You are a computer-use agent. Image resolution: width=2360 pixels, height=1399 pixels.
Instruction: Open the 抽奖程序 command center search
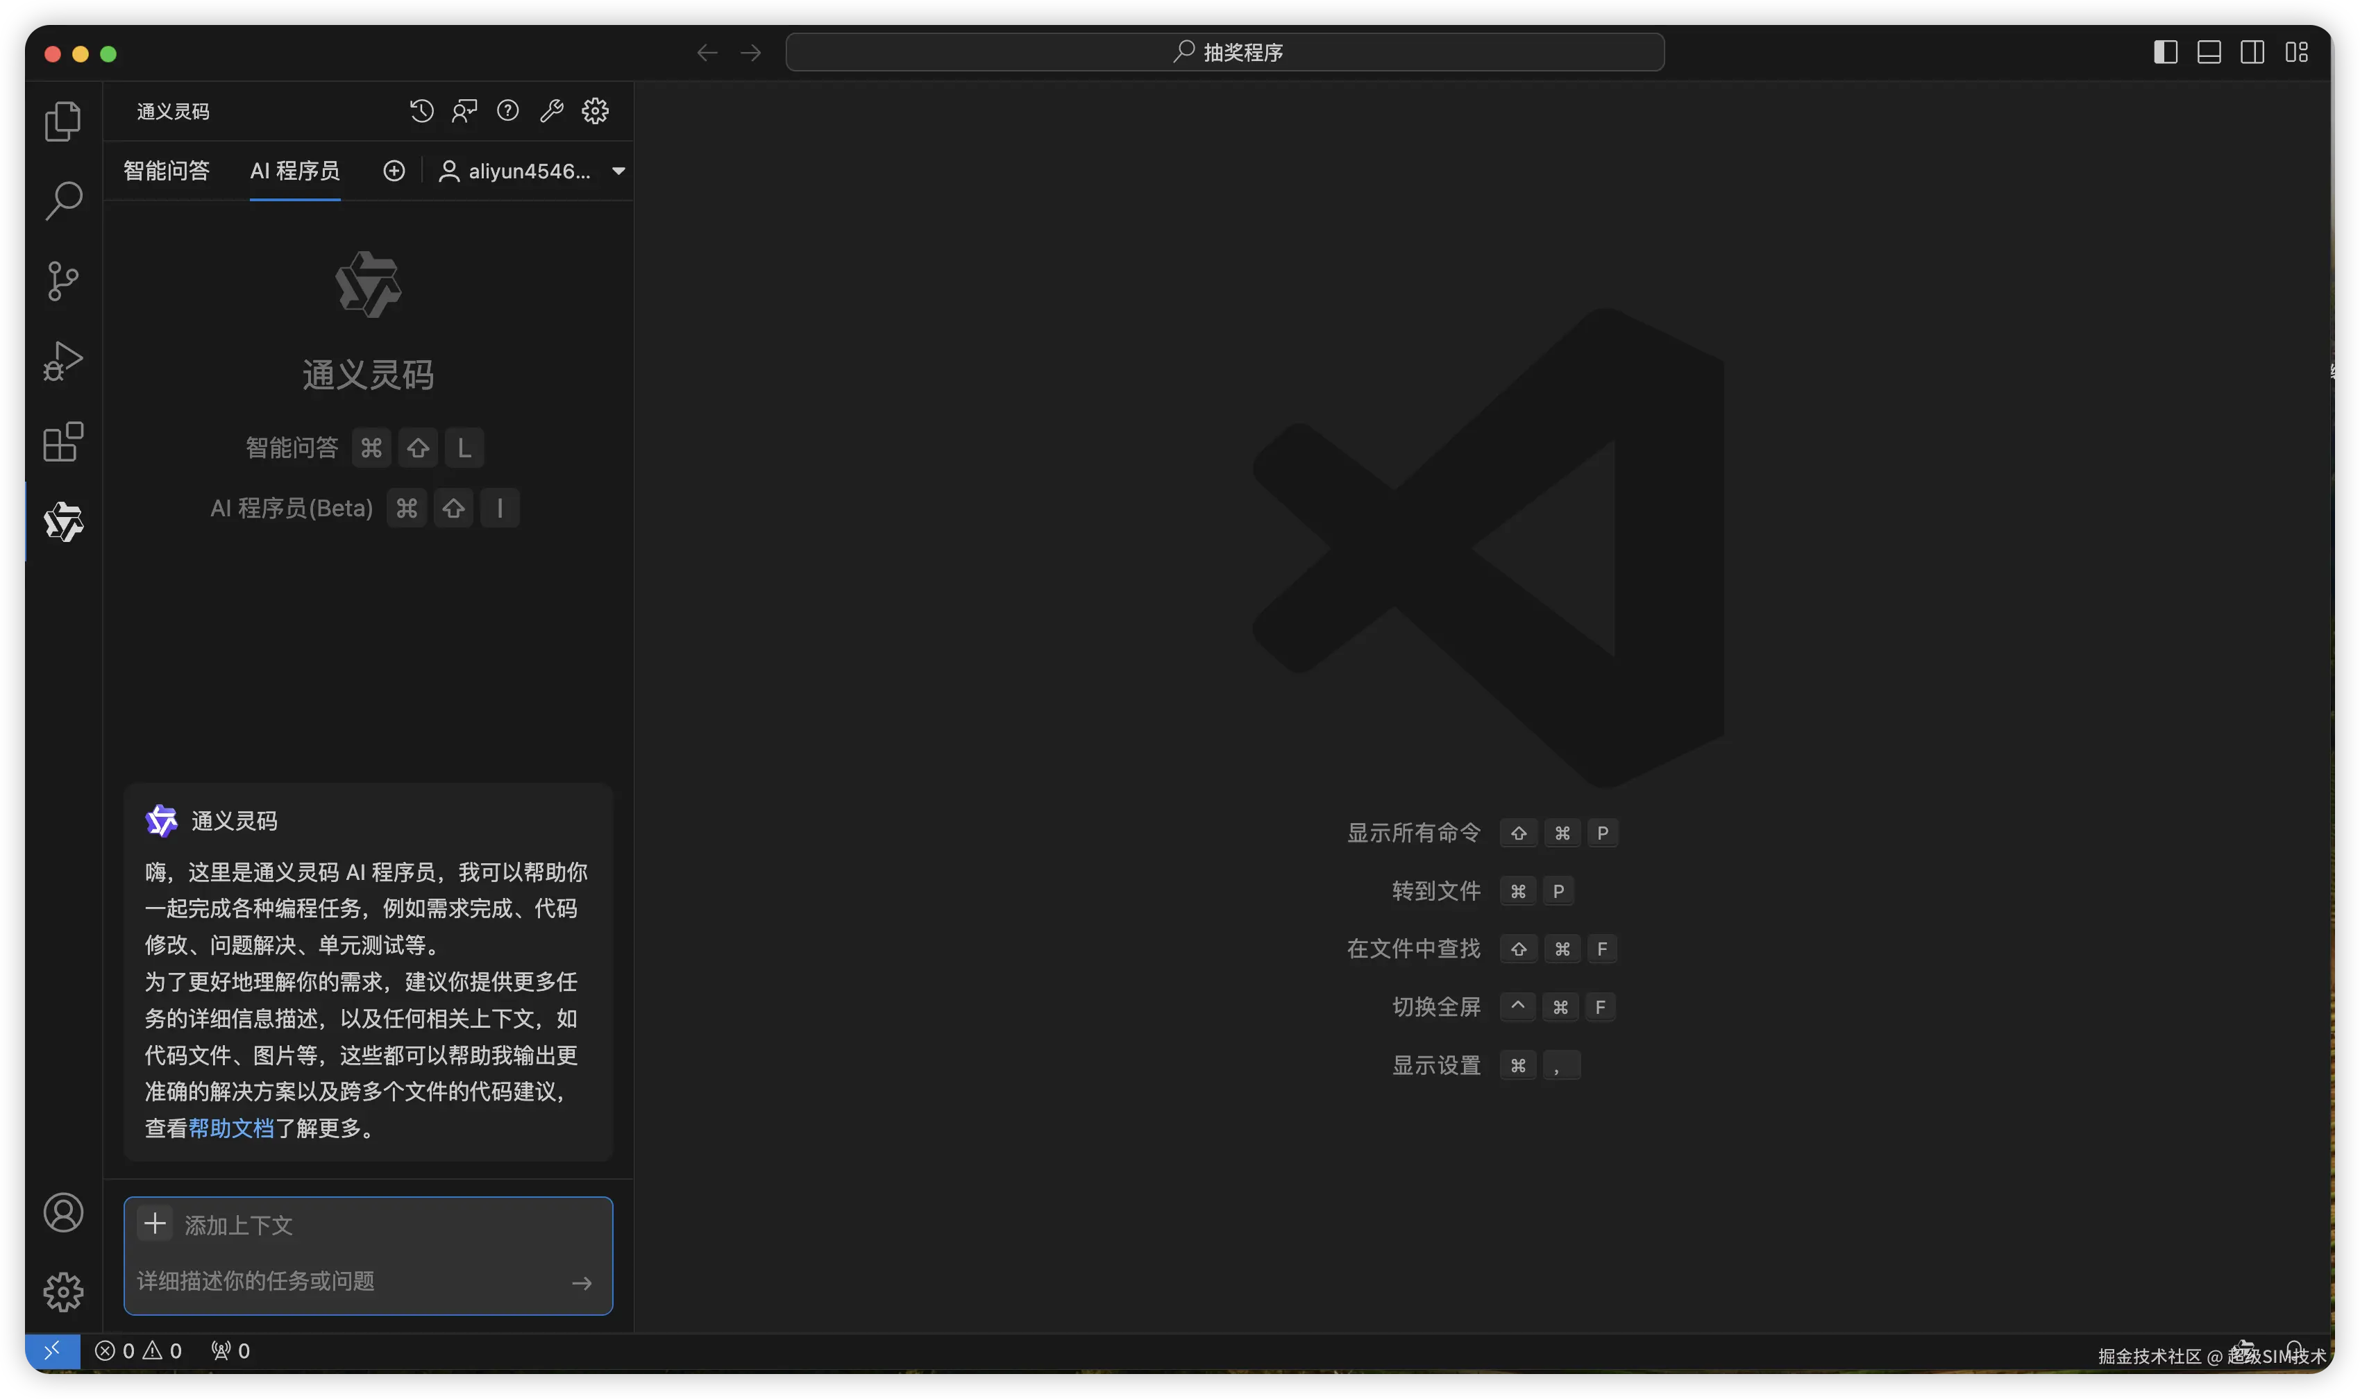pyautogui.click(x=1225, y=52)
